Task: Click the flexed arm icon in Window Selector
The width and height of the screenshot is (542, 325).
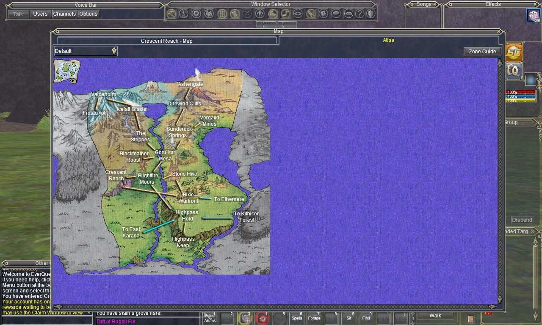Action: 273,14
